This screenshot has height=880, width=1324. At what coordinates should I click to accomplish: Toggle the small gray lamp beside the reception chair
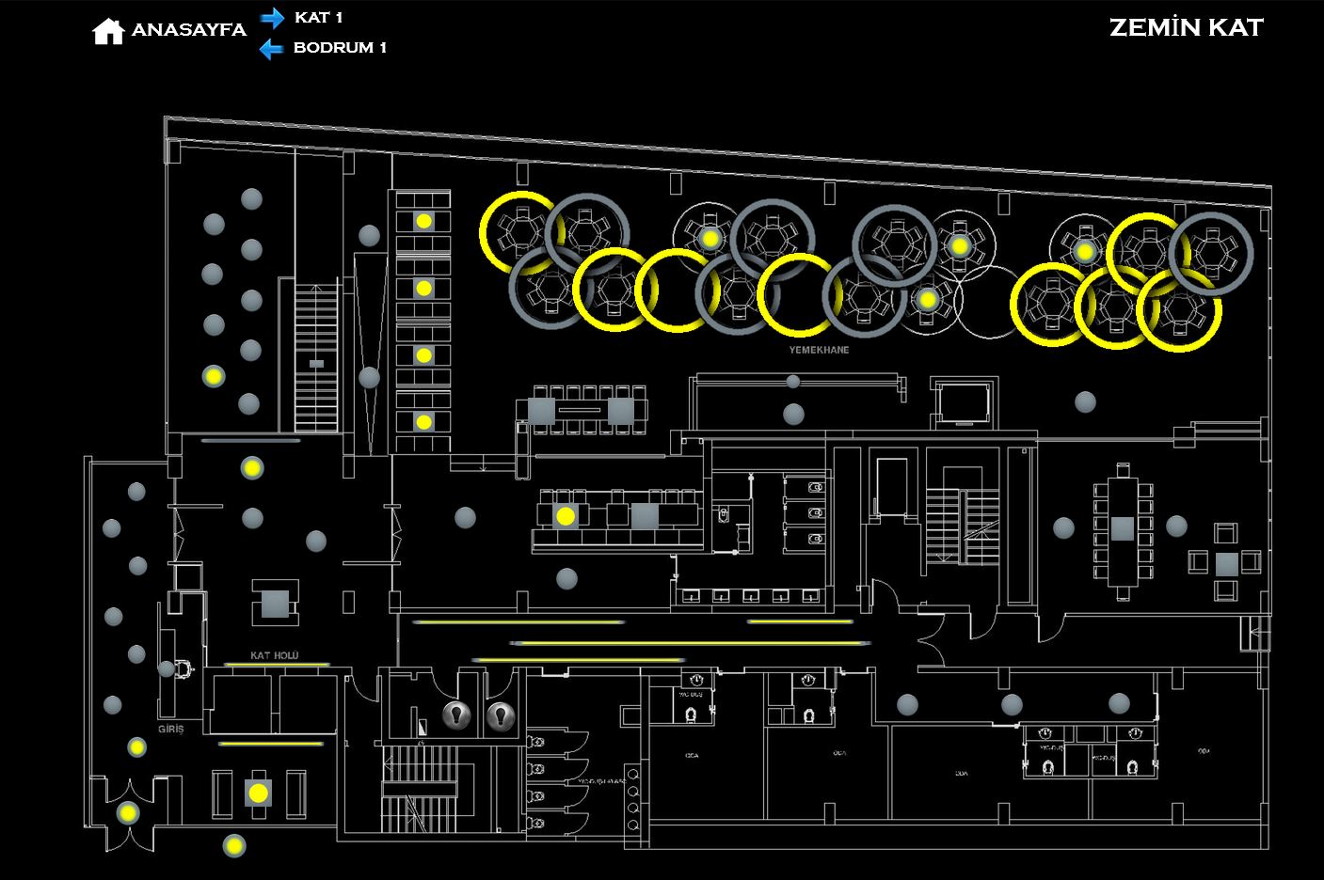pos(167,669)
